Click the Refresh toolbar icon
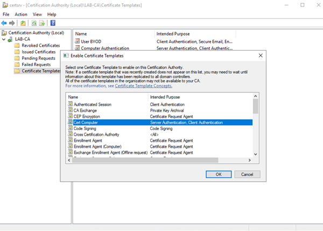The image size is (323, 231). [34, 23]
